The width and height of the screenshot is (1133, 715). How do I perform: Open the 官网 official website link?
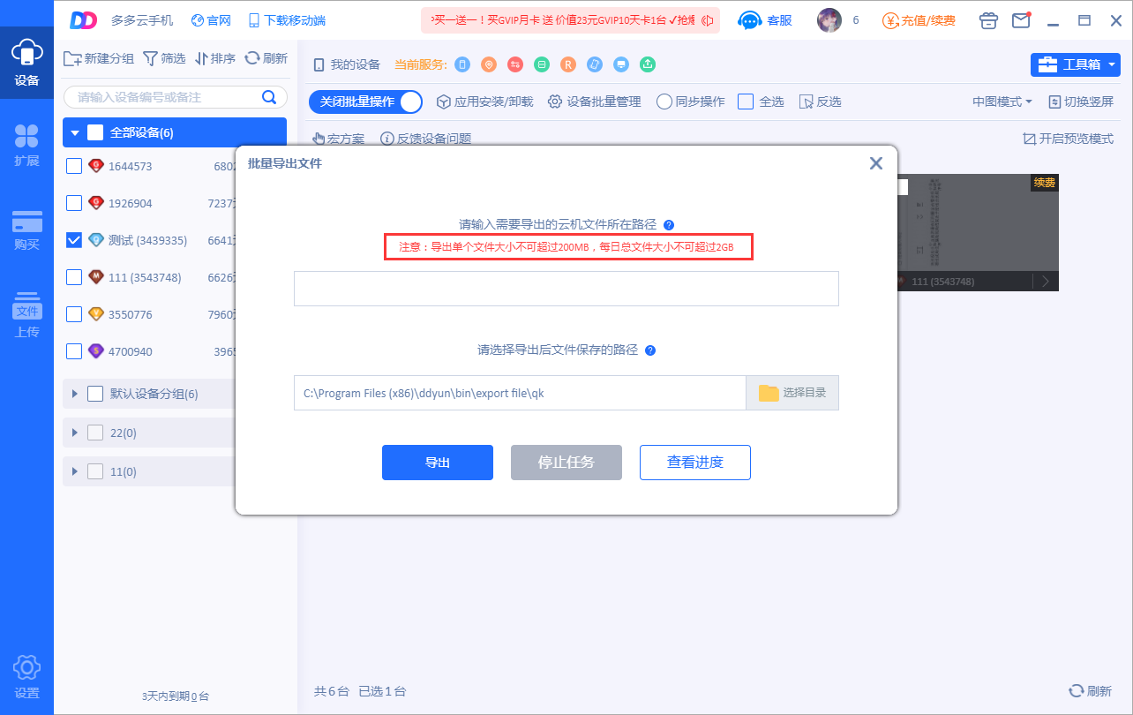point(210,19)
